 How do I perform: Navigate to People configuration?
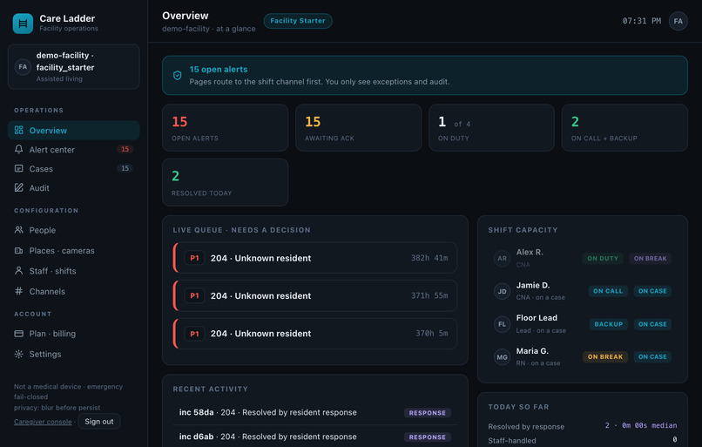tap(74, 230)
